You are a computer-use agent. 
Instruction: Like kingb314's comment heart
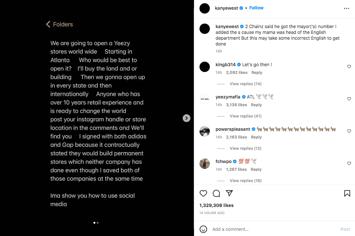pyautogui.click(x=349, y=67)
